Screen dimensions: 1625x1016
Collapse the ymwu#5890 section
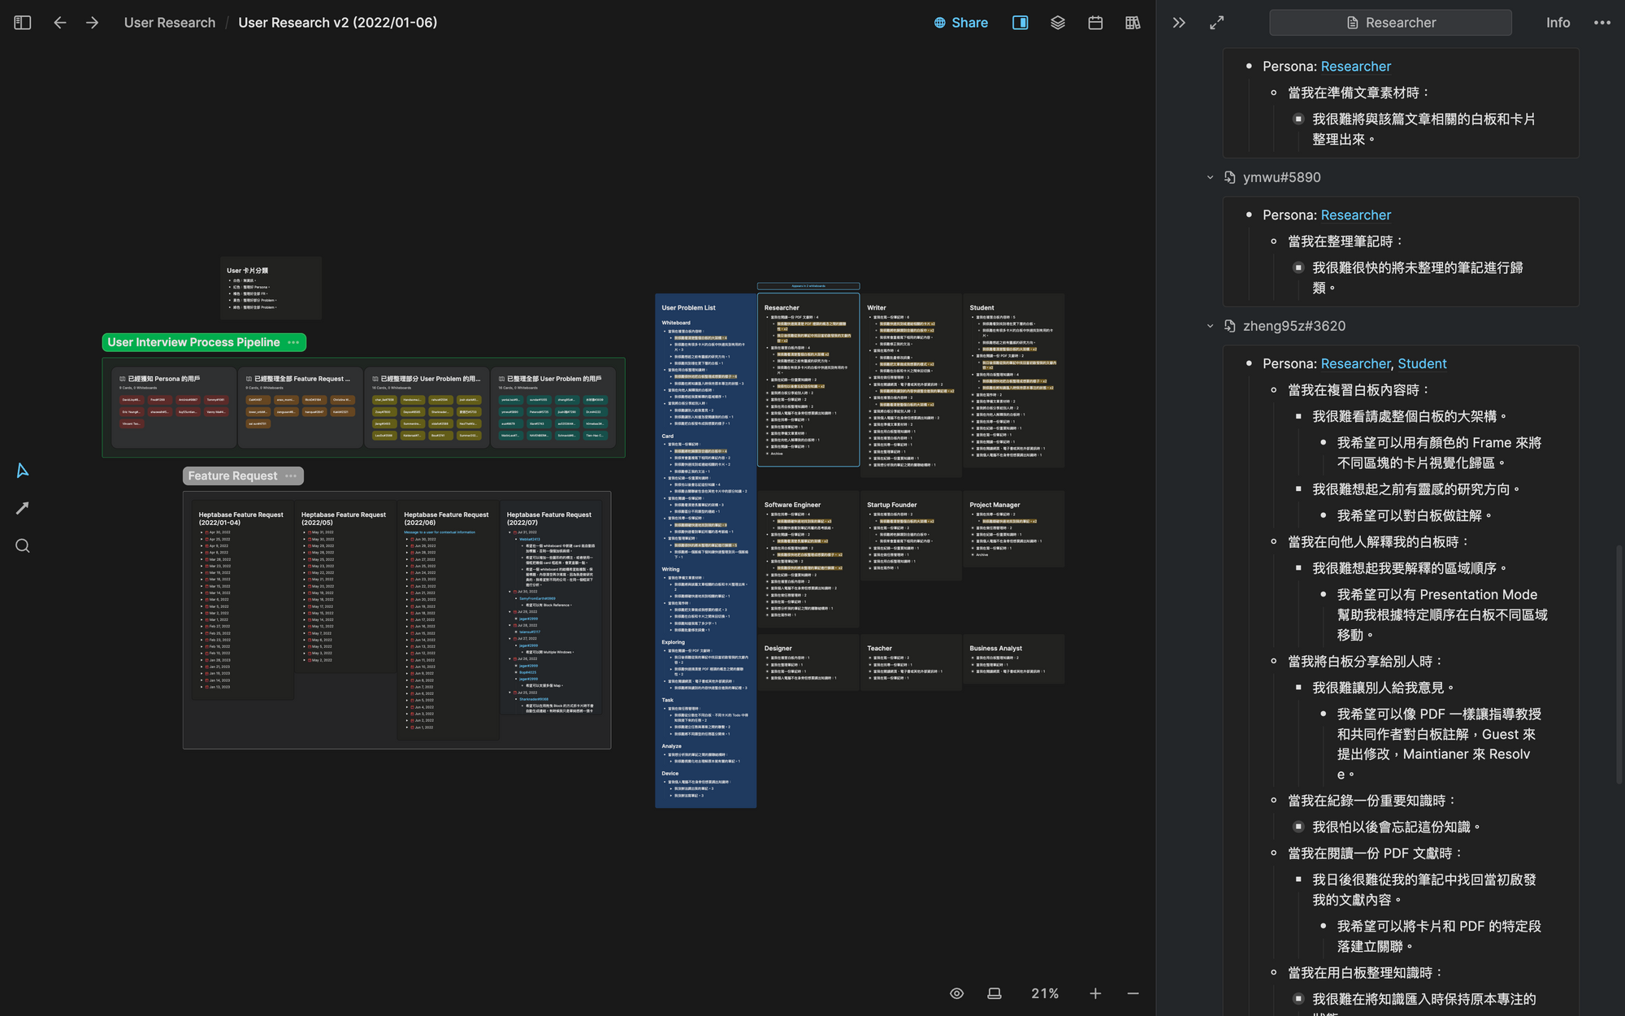coord(1210,177)
